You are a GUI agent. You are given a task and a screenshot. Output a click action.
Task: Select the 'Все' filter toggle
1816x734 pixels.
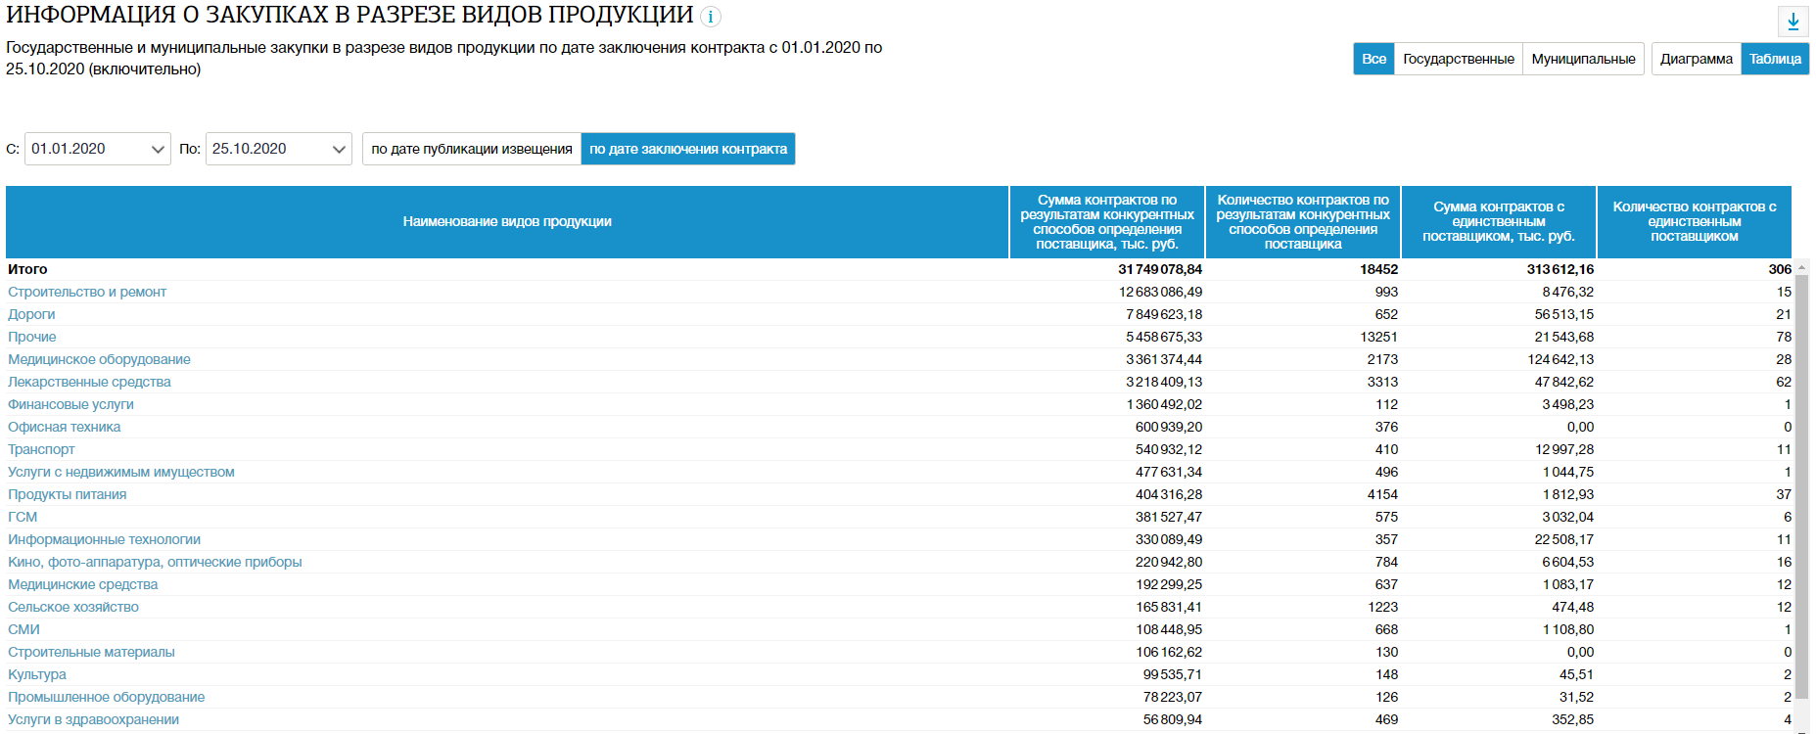(x=1374, y=59)
